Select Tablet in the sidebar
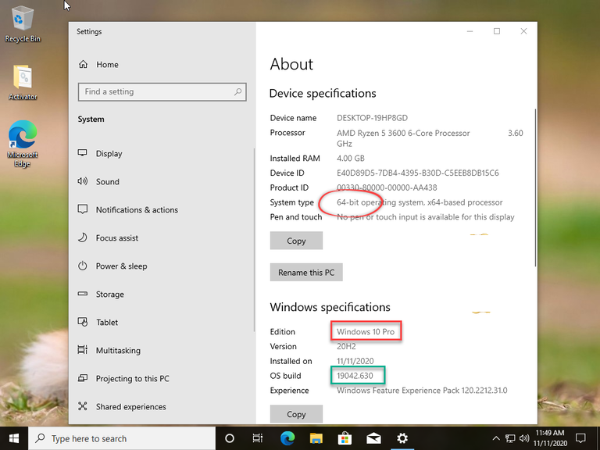The width and height of the screenshot is (600, 450). point(107,322)
